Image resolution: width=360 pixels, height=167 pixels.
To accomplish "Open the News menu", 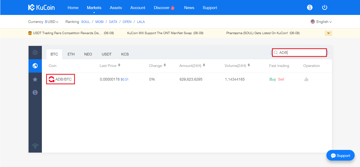I will tap(189, 8).
